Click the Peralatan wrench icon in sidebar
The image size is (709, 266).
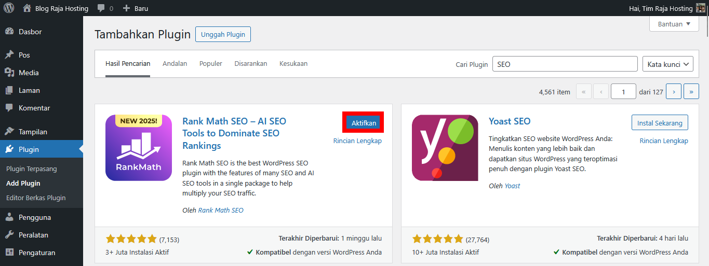[9, 235]
